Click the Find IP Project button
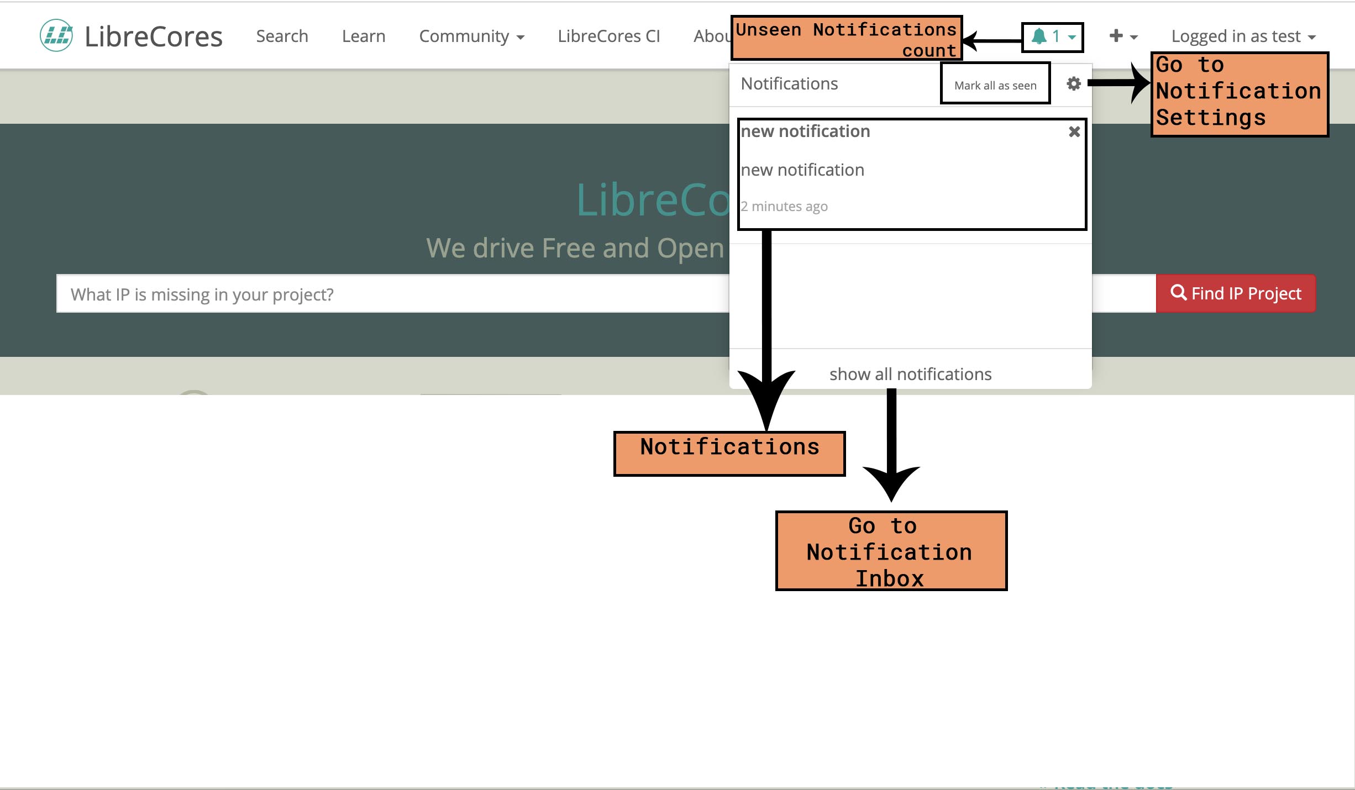The height and width of the screenshot is (790, 1355). 1236,293
